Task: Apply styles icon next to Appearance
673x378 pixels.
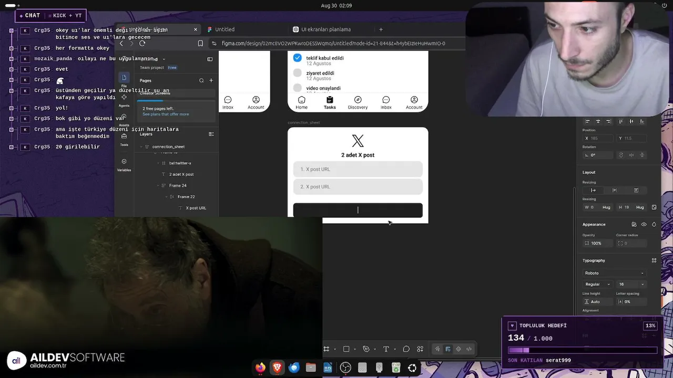Action: point(634,224)
